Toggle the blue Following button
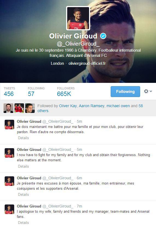Screen dimensions: 156x228 (x=125, y=92)
